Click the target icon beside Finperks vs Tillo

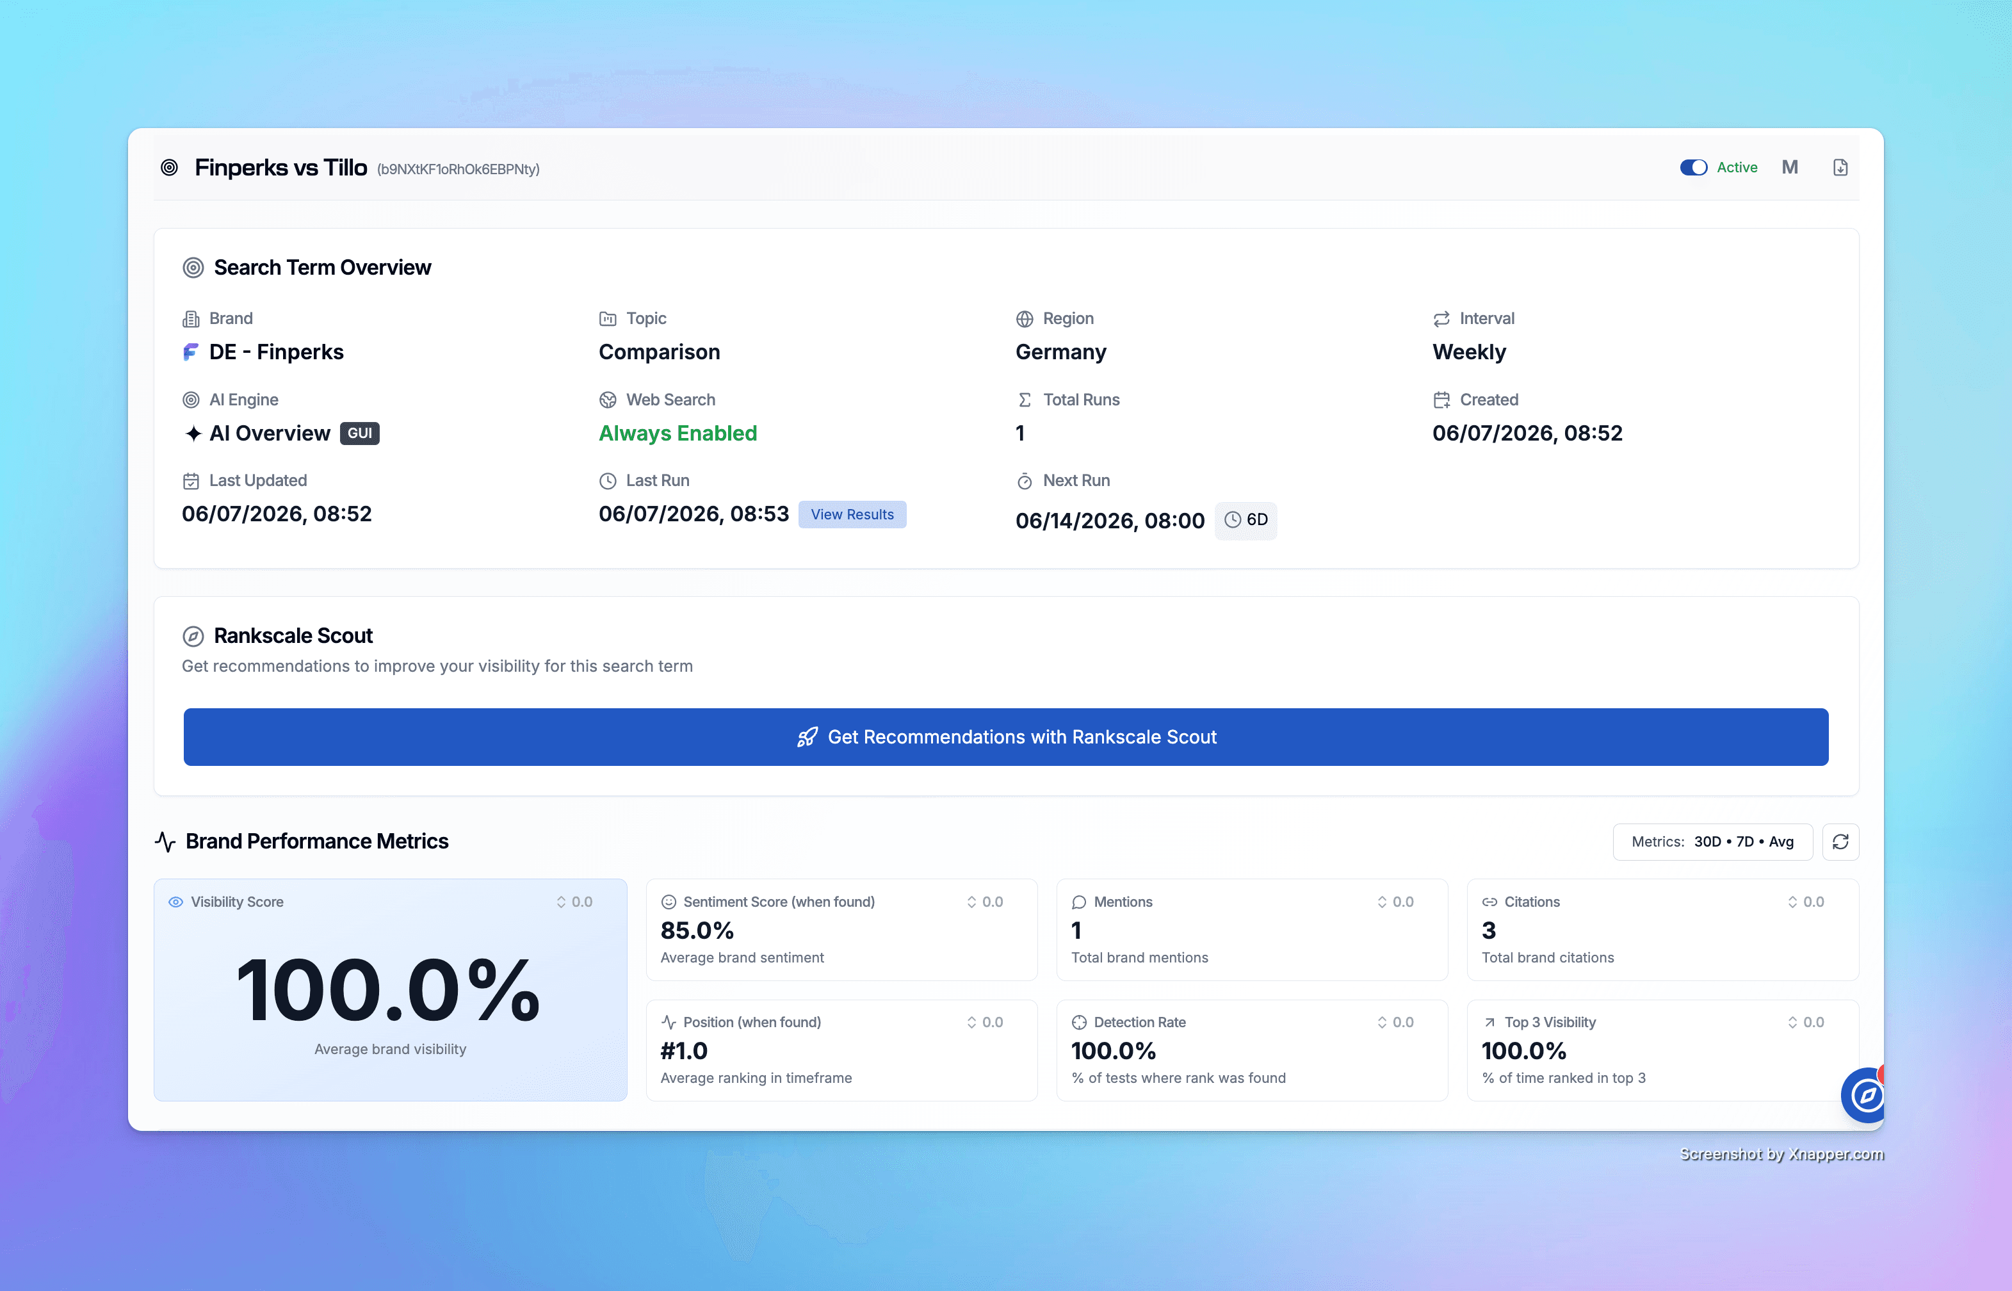click(x=169, y=168)
